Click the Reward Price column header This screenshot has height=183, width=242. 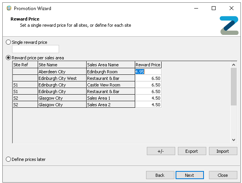pyautogui.click(x=148, y=65)
